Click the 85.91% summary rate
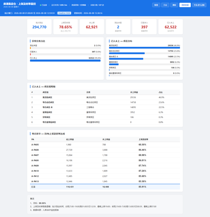Screen dimensions: 210x217 tap(142, 187)
